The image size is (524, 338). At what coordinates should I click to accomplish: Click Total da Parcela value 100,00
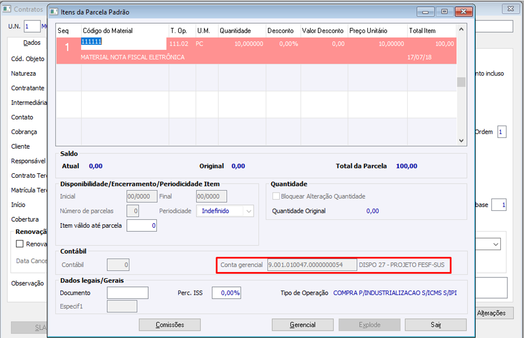[407, 166]
